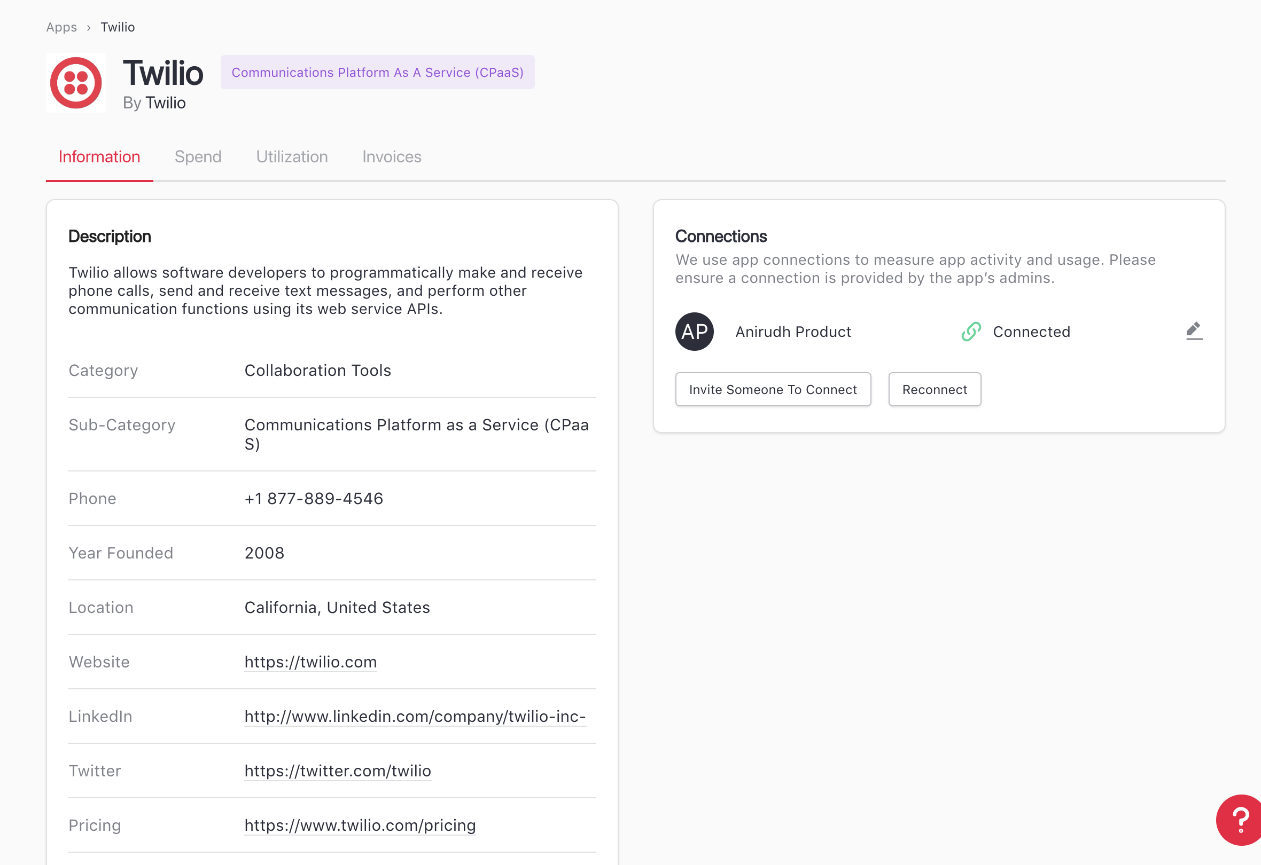Viewport: 1261px width, 865px height.
Task: Select the Information tab
Action: click(x=99, y=157)
